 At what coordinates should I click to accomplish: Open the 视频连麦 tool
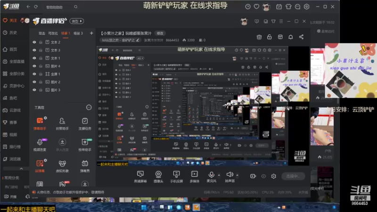[x=40, y=145]
